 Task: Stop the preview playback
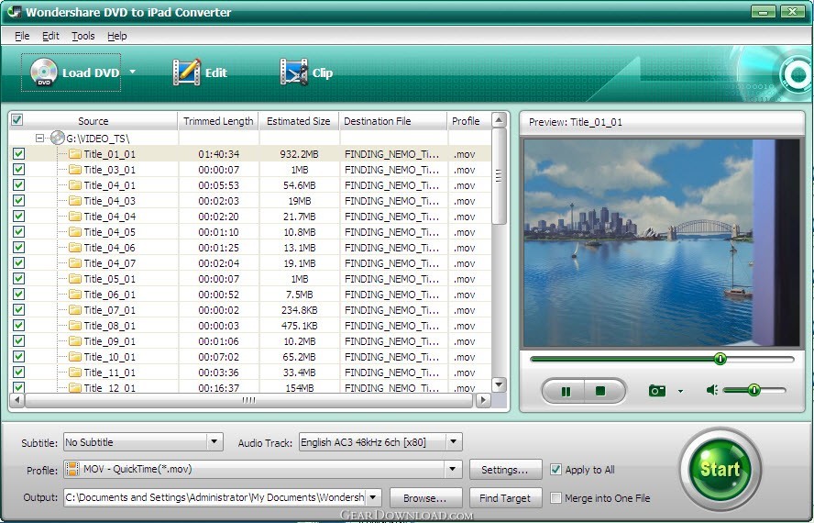click(600, 391)
